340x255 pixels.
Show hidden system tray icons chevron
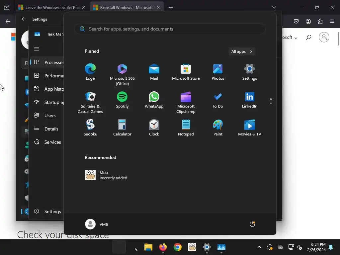click(x=259, y=247)
